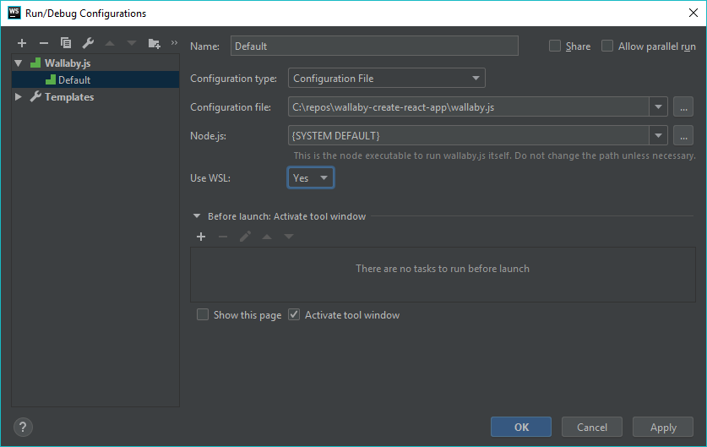
Task: Click the Configuration file path field
Action: 469,107
